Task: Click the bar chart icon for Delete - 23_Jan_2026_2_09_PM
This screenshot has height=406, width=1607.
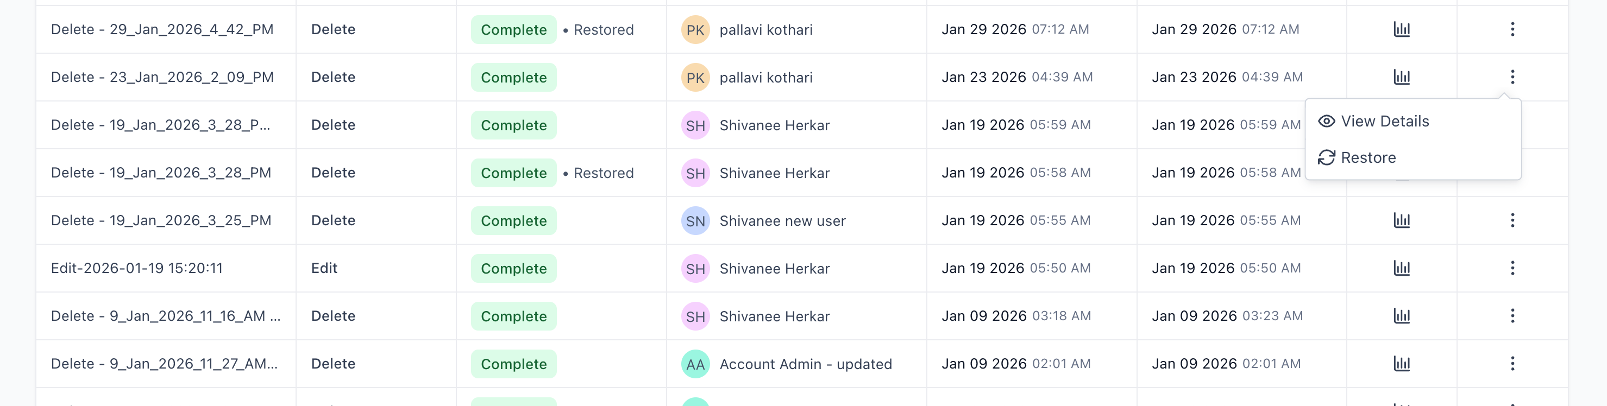Action: (x=1402, y=77)
